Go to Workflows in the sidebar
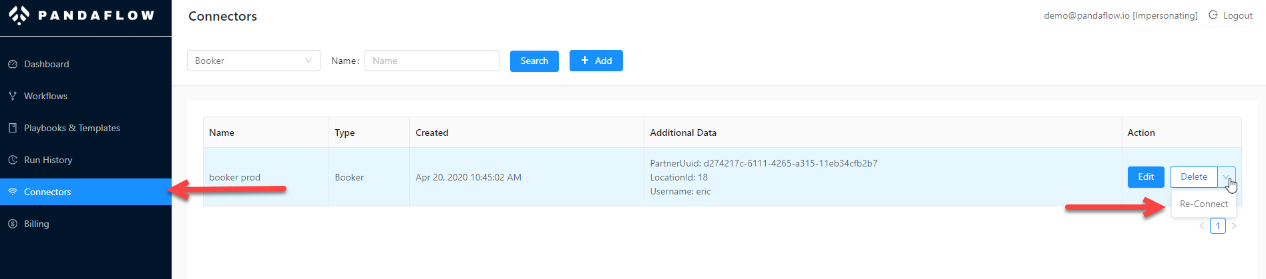The image size is (1266, 279). coord(85,96)
